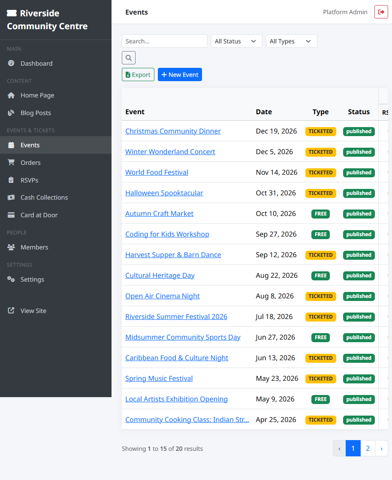Image resolution: width=392 pixels, height=480 pixels.
Task: Open the All Types dropdown
Action: (x=291, y=41)
